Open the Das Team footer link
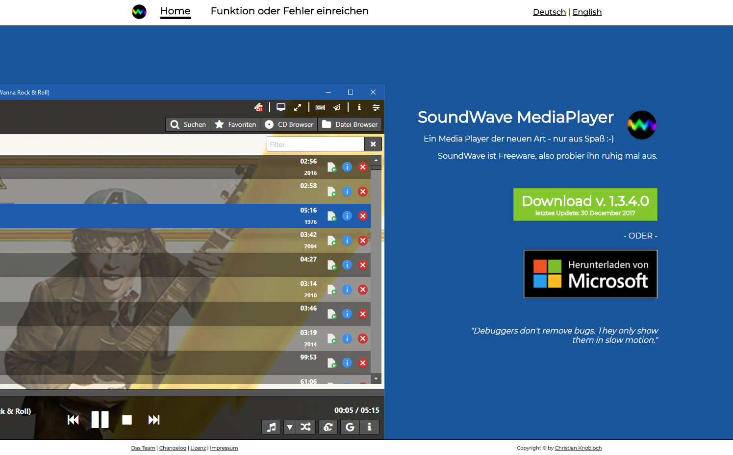 (x=143, y=448)
